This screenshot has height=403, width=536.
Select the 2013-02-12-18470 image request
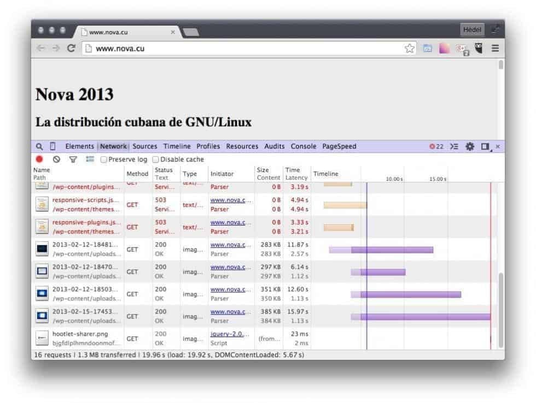coord(265,271)
